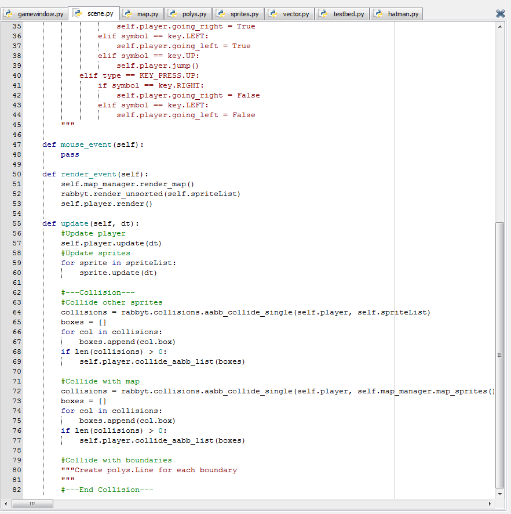511x514 pixels.
Task: Click line number 55 in the gutter
Action: click(16, 223)
